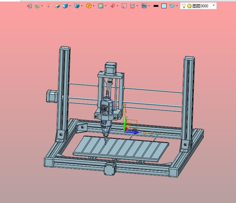The image size is (236, 203).
Task: Select the front base stepper motor
Action: click(110, 169)
